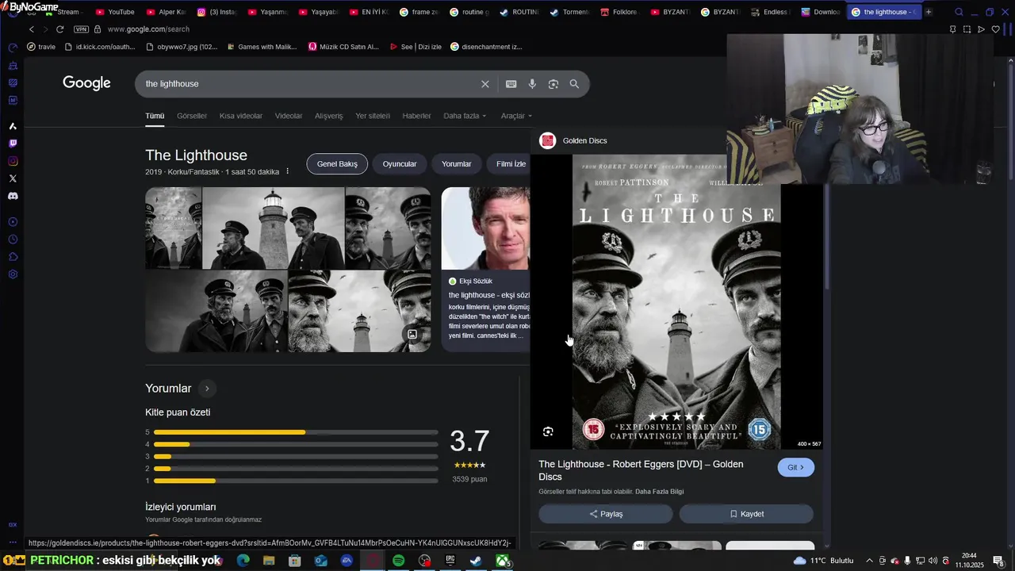Screen dimensions: 1015x571
Task: Select the Yorumlar chip
Action: (457, 164)
